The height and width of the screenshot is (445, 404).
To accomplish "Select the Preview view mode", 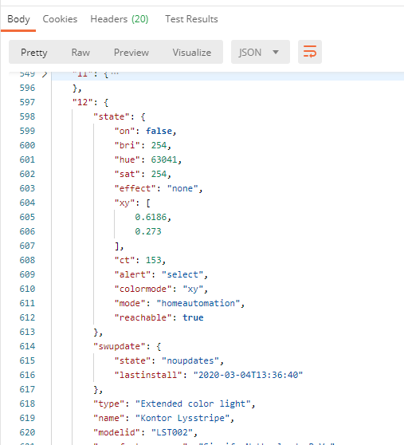I will (x=131, y=52).
